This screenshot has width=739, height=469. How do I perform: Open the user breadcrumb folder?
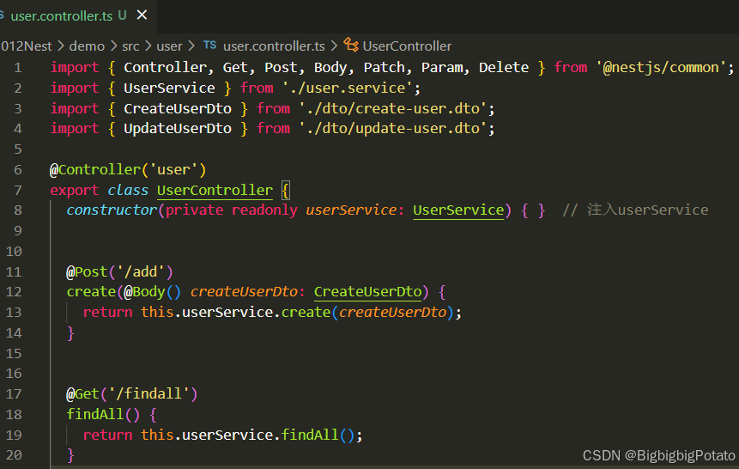coord(169,46)
